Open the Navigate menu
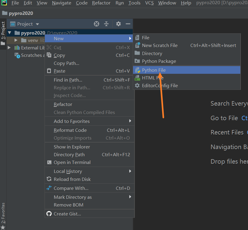Viewport: 248px width, 230px height. coord(61,3)
